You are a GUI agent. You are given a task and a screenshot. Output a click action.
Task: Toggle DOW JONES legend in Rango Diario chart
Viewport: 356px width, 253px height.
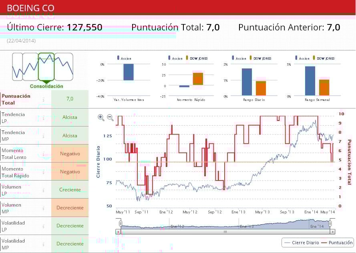tap(260, 58)
